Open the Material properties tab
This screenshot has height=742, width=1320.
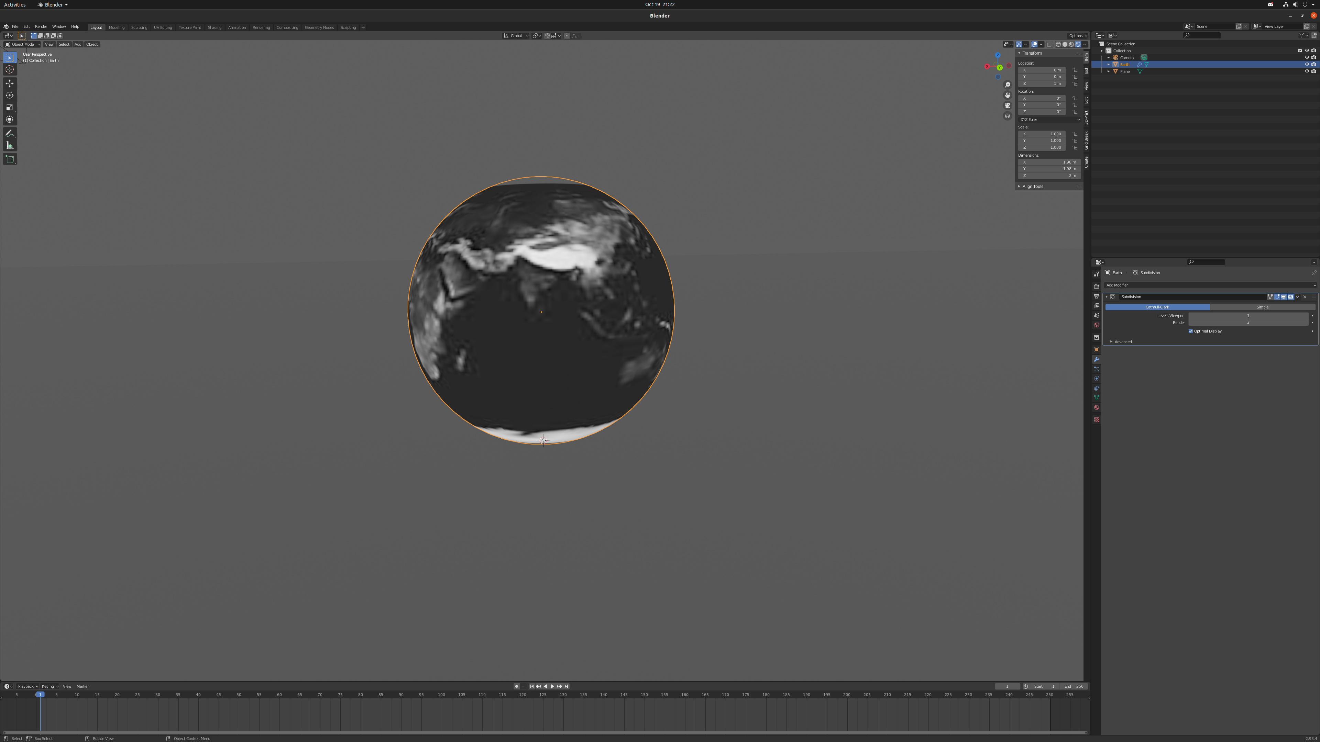(x=1096, y=408)
